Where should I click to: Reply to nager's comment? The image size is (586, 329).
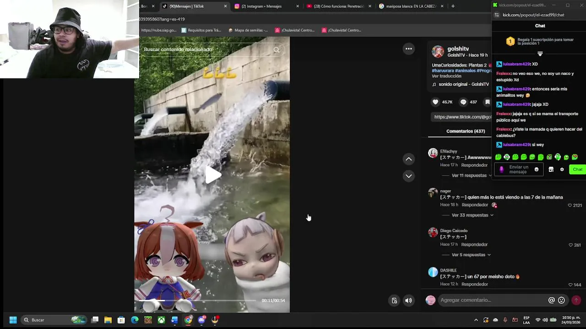475,205
